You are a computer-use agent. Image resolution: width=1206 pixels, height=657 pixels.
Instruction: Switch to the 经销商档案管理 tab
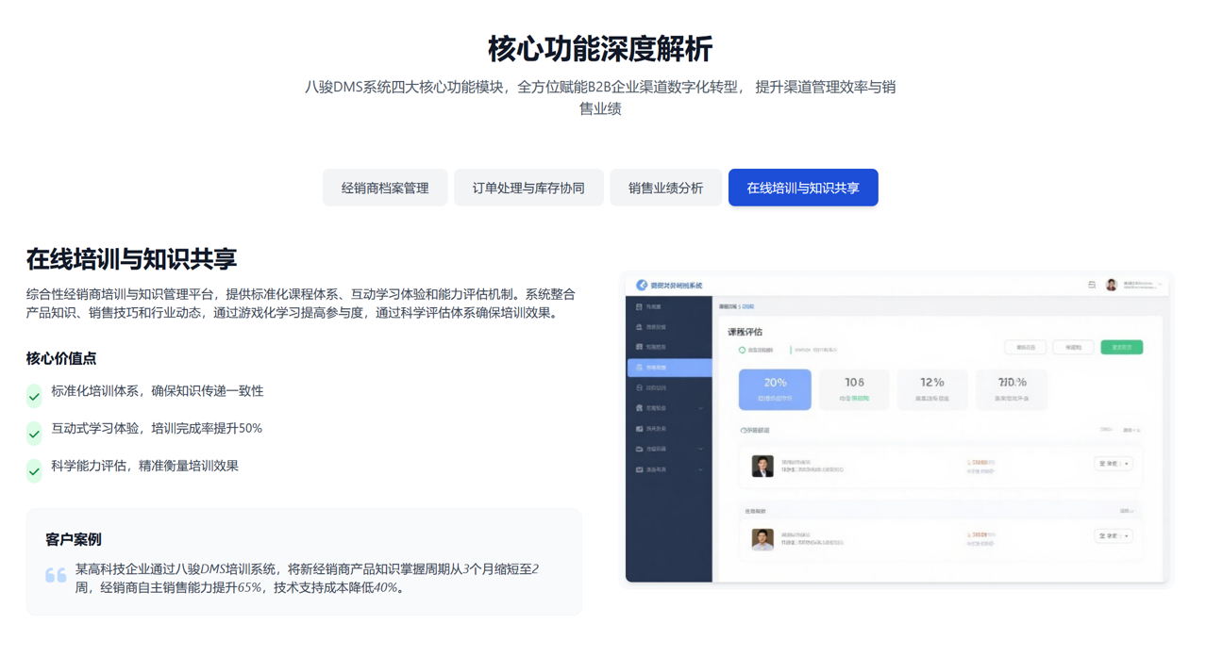pos(385,188)
